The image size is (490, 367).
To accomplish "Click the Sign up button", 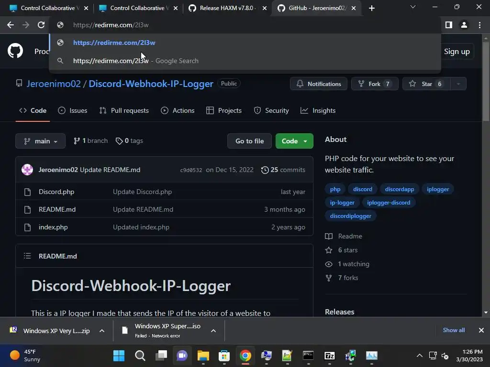I will tap(457, 52).
